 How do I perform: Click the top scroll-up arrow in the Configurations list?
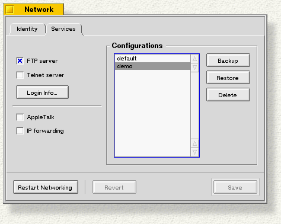coord(194,59)
